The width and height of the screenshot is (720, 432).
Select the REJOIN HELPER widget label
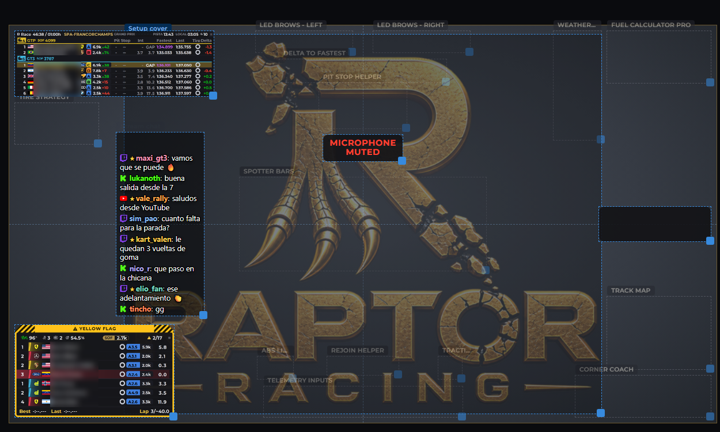pos(358,350)
